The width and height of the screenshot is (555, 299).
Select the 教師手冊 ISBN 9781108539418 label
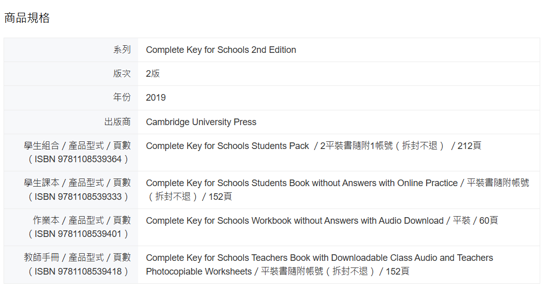(77, 264)
